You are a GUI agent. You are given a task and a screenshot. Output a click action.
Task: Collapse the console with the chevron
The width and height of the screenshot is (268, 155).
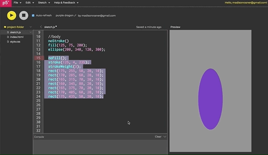[165, 137]
